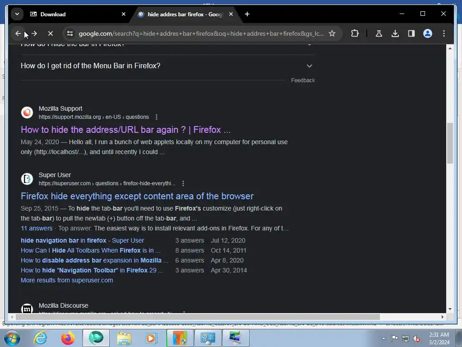The image size is (462, 347).
Task: Open site information icon in address bar
Action: tap(70, 33)
